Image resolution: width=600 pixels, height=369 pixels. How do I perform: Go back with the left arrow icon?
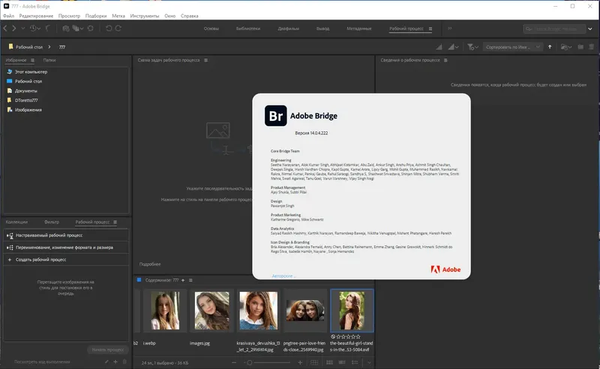[5, 28]
